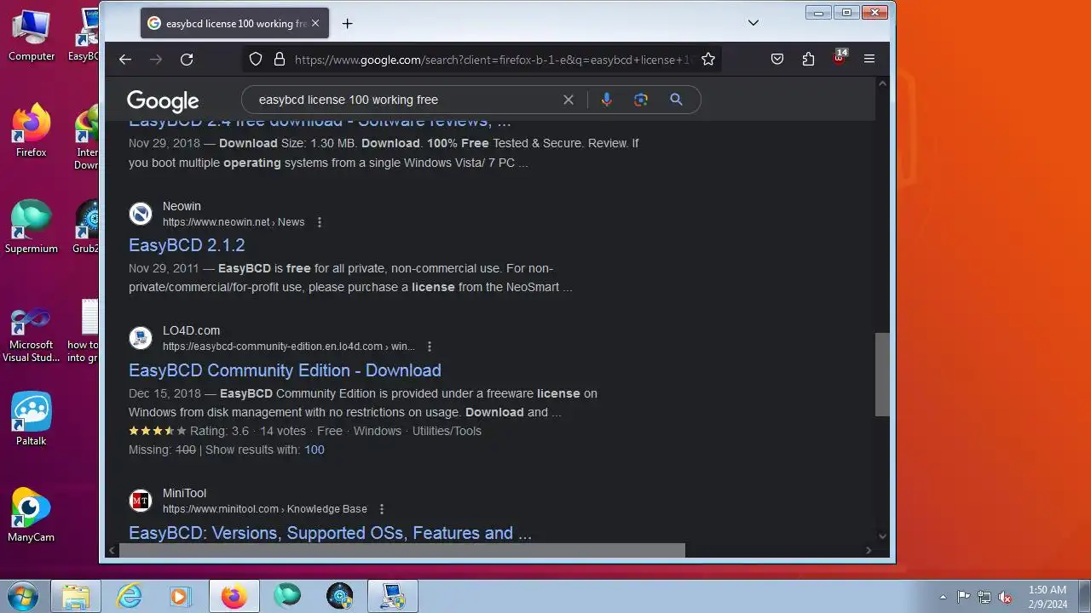Click in the Google search field

point(407,100)
